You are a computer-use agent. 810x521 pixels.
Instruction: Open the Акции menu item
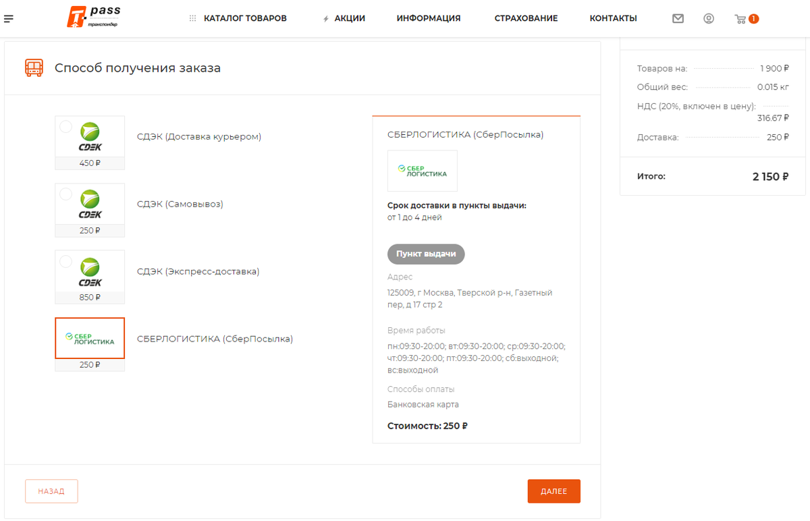click(350, 19)
